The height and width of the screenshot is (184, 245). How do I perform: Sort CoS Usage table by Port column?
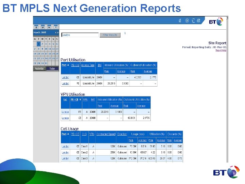[x=64, y=134]
